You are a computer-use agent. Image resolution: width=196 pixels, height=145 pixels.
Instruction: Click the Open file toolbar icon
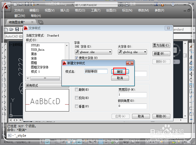(x=11, y=29)
